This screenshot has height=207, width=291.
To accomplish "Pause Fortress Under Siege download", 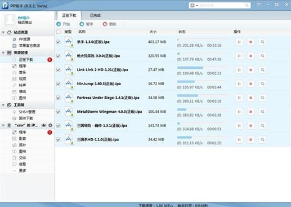I will pyautogui.click(x=239, y=98).
